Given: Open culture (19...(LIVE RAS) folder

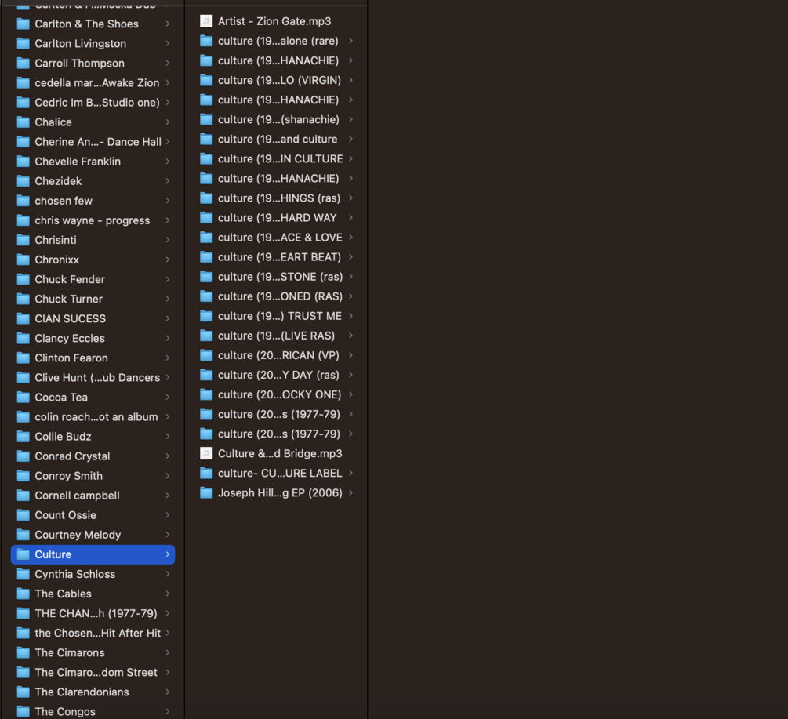Looking at the screenshot, I should [x=277, y=336].
